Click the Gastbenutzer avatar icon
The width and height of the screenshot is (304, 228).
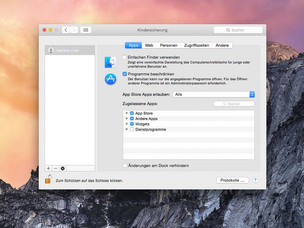(51, 50)
